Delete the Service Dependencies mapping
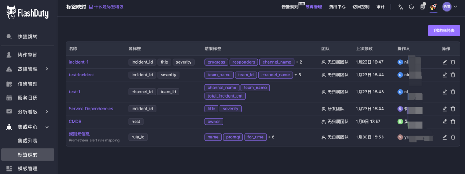The width and height of the screenshot is (465, 174). pyautogui.click(x=453, y=109)
